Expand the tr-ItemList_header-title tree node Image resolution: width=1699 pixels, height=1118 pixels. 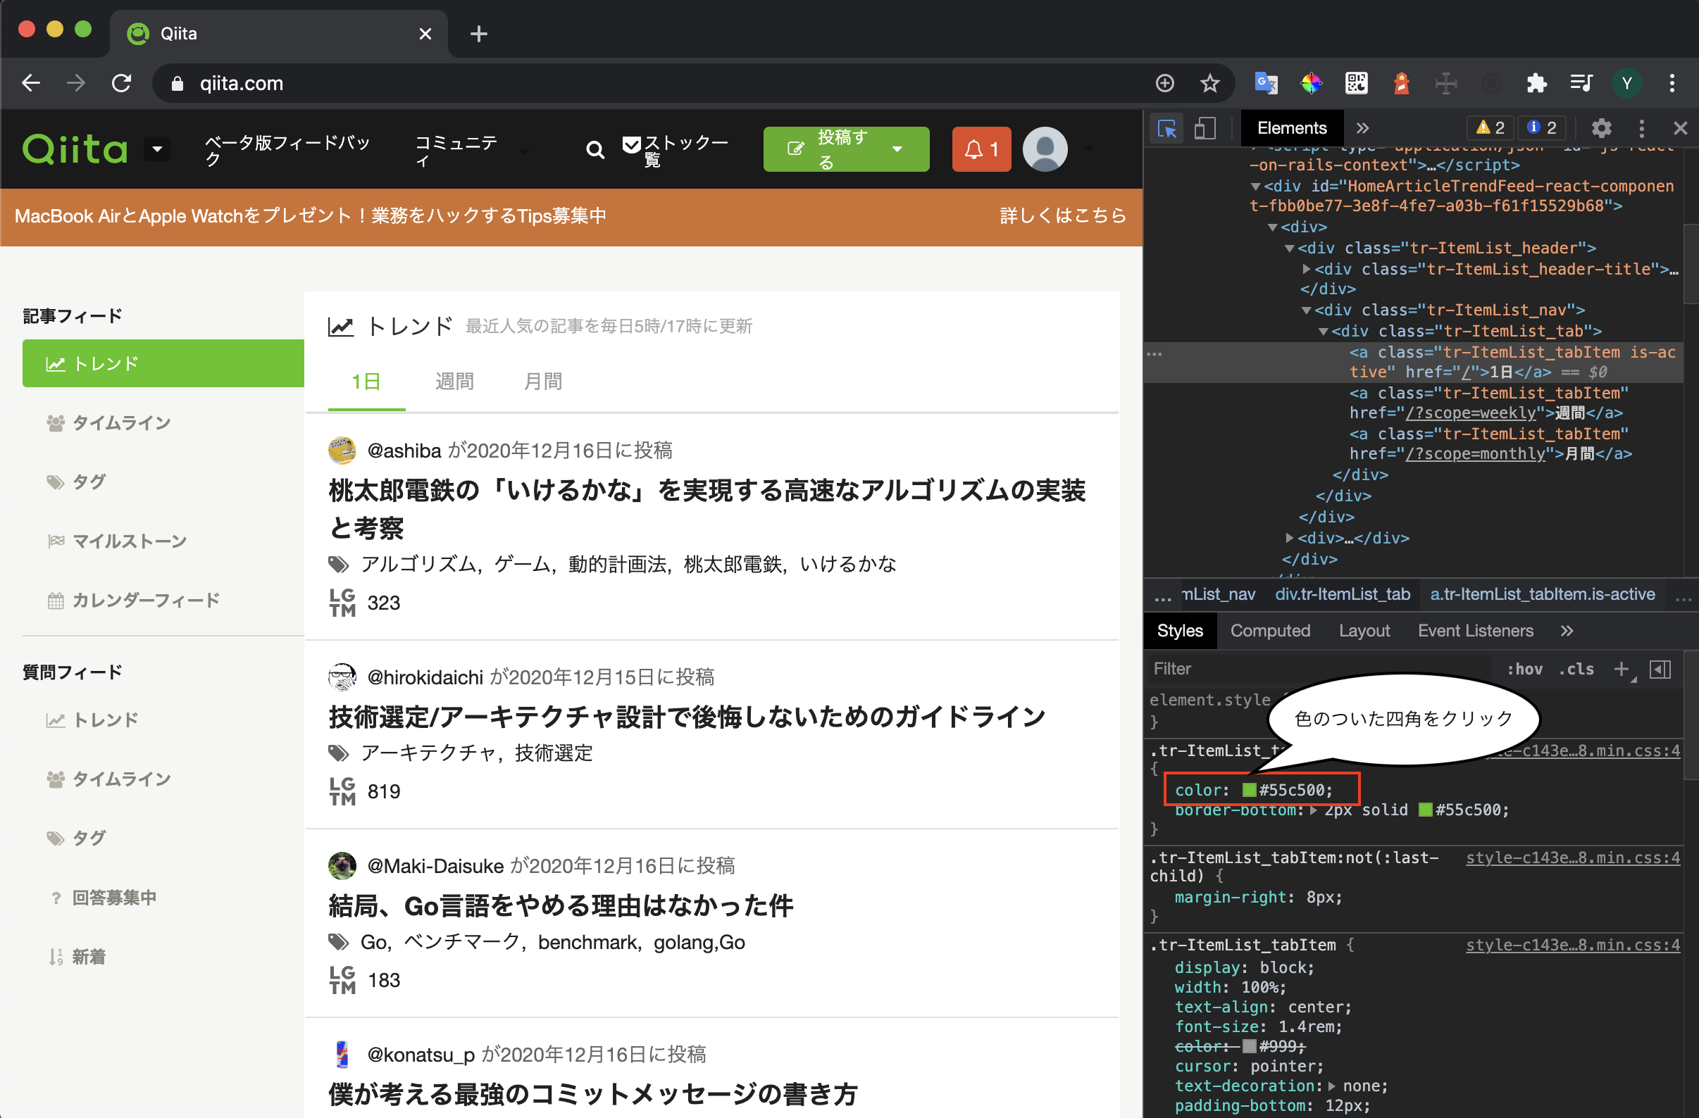point(1305,269)
